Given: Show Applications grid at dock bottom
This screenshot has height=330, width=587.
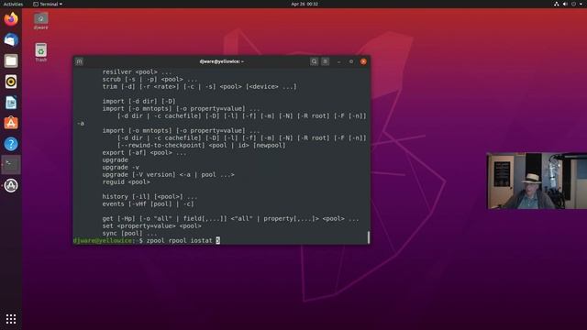Looking at the screenshot, I should (x=11, y=319).
